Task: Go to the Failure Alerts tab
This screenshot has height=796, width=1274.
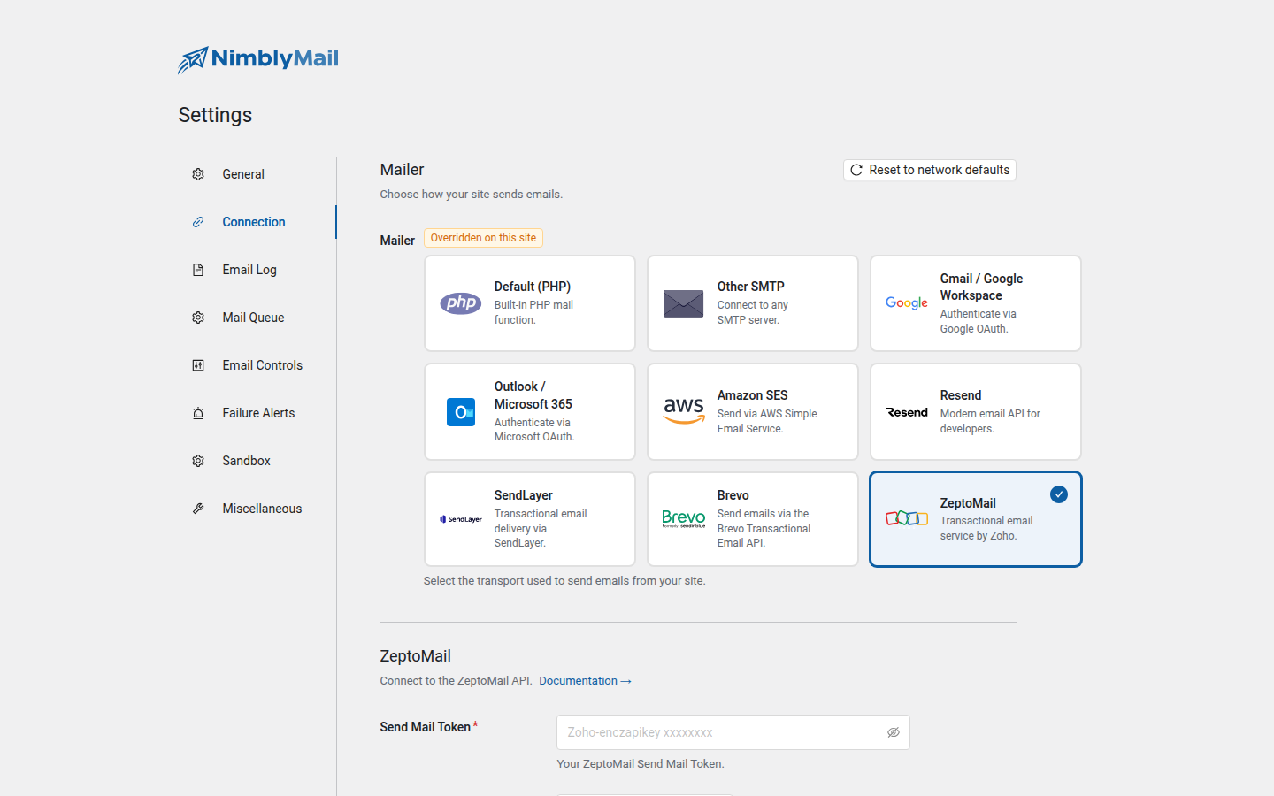Action: coord(257,413)
